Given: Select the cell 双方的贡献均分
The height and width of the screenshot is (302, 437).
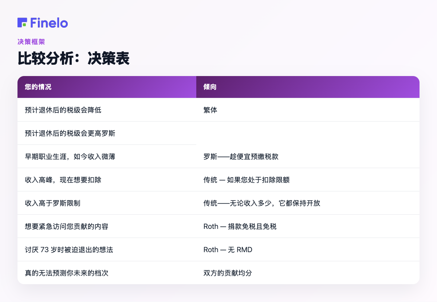Looking at the screenshot, I should [x=308, y=273].
